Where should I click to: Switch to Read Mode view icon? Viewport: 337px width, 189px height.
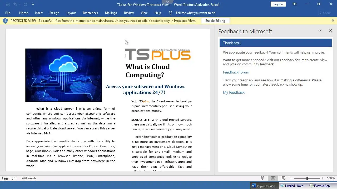click(262, 178)
